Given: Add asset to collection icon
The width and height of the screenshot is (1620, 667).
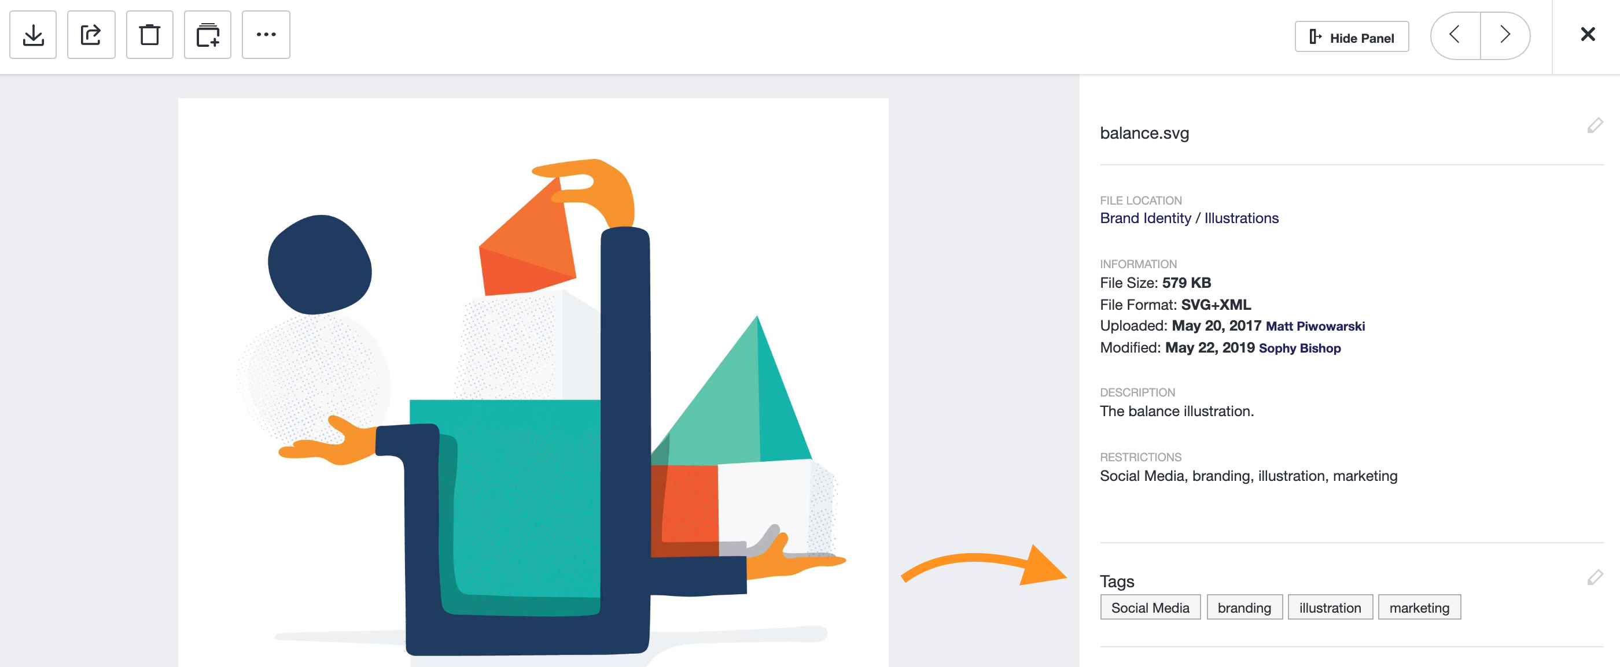Looking at the screenshot, I should coord(208,35).
